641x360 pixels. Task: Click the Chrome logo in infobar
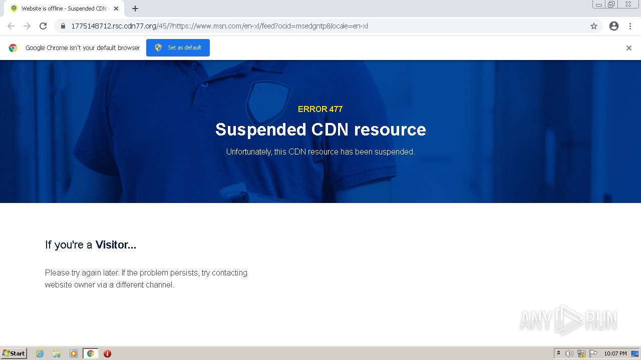click(x=13, y=48)
